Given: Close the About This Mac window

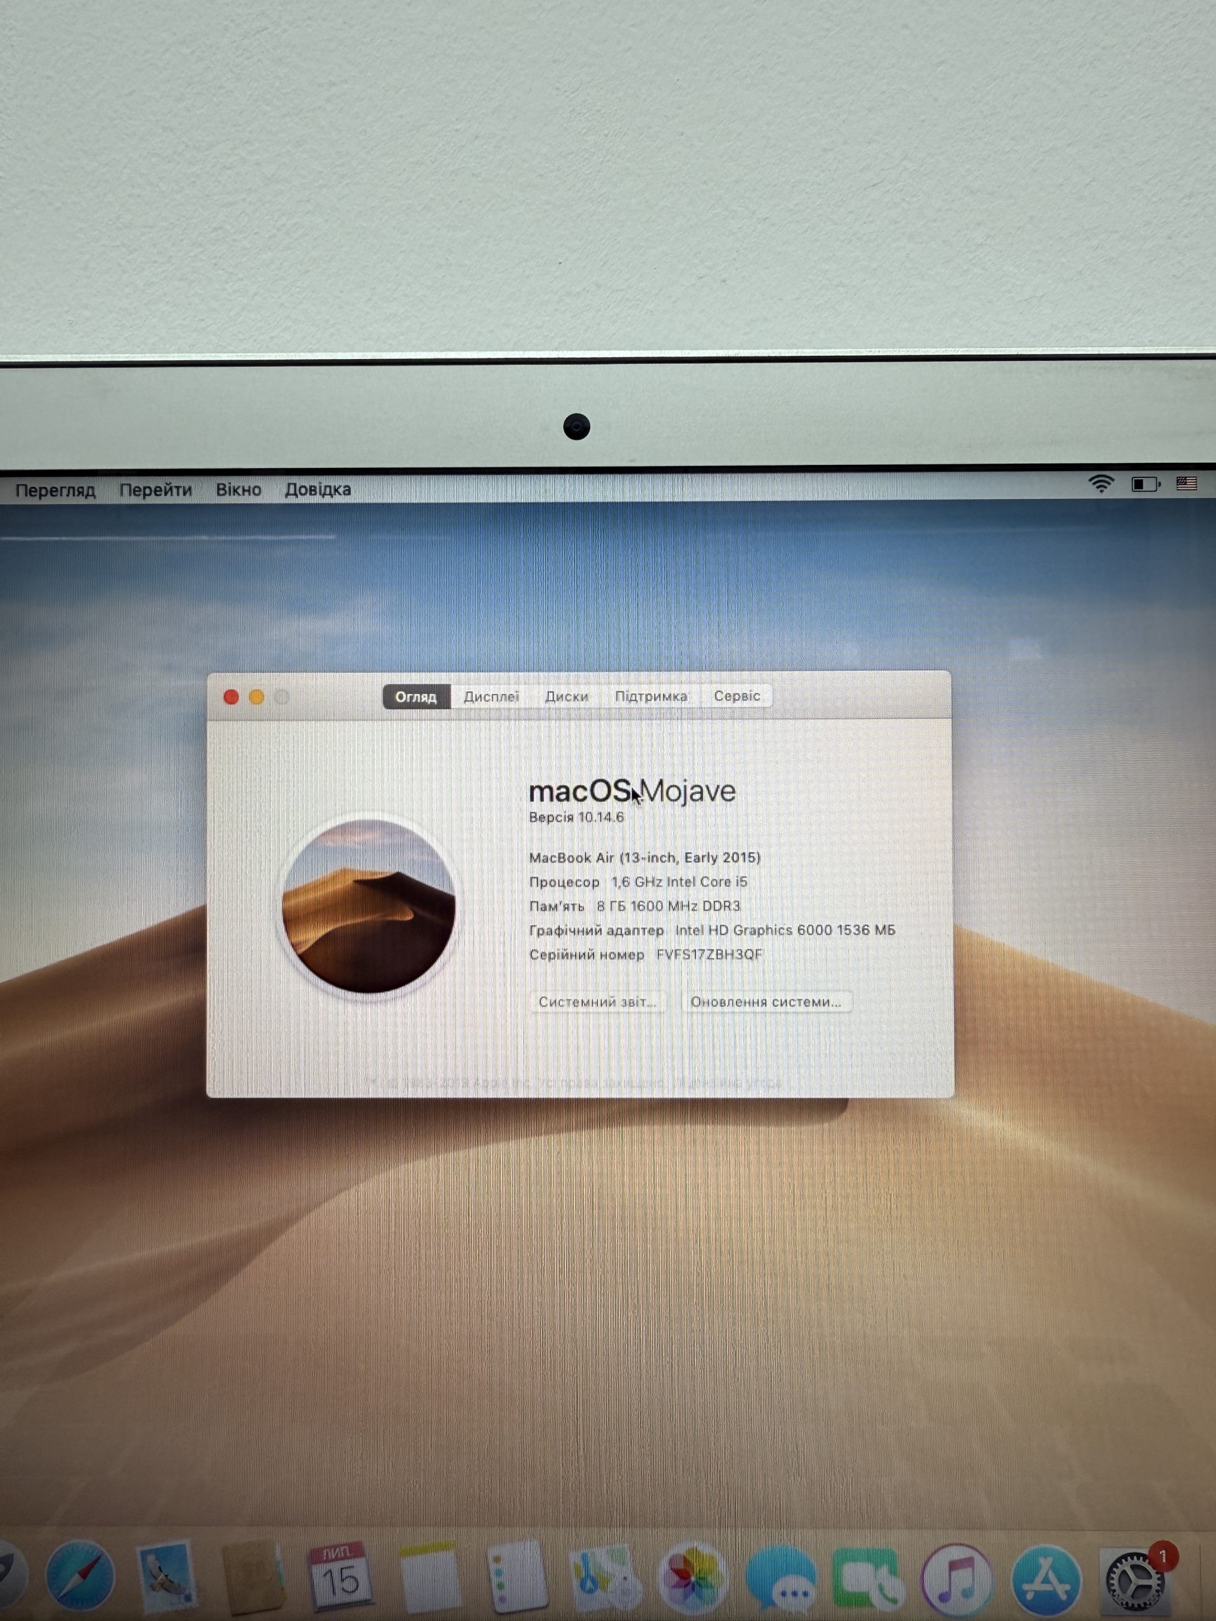Looking at the screenshot, I should pos(231,697).
